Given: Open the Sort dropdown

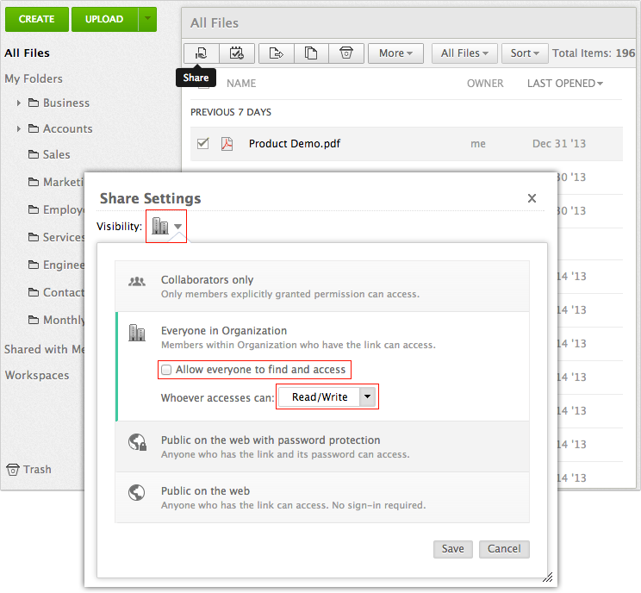Looking at the screenshot, I should click(525, 53).
